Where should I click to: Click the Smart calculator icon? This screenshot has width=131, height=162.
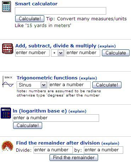tap(6, 7)
